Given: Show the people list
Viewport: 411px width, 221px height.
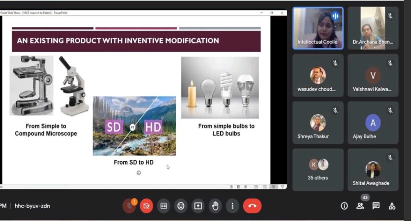Looking at the screenshot, I should click(x=360, y=206).
